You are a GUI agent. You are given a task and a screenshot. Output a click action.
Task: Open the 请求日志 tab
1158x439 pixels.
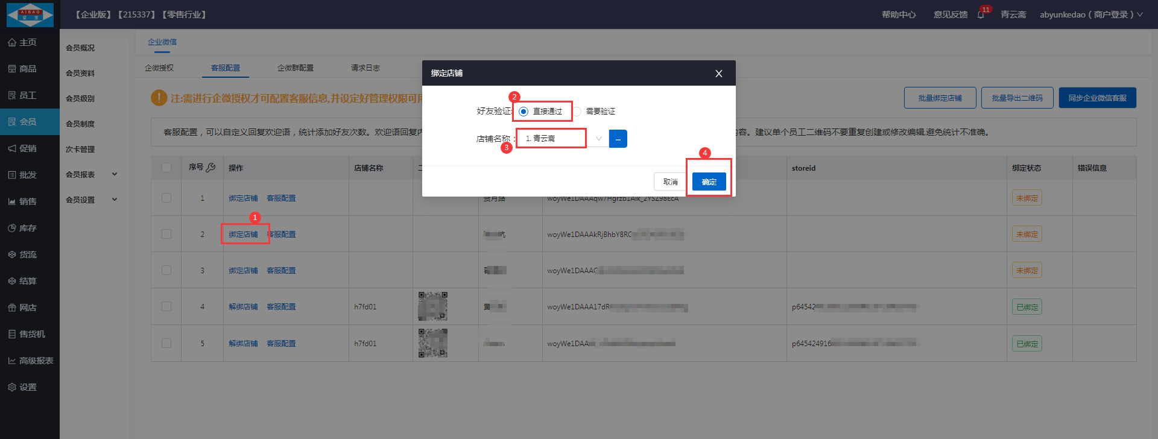(365, 68)
